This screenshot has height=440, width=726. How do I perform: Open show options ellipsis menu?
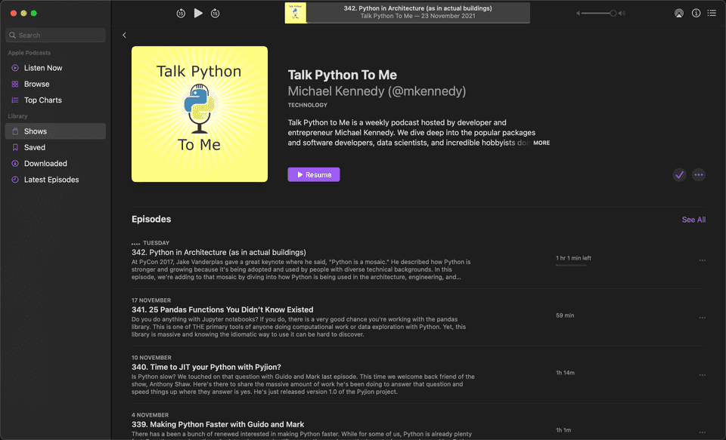[699, 174]
